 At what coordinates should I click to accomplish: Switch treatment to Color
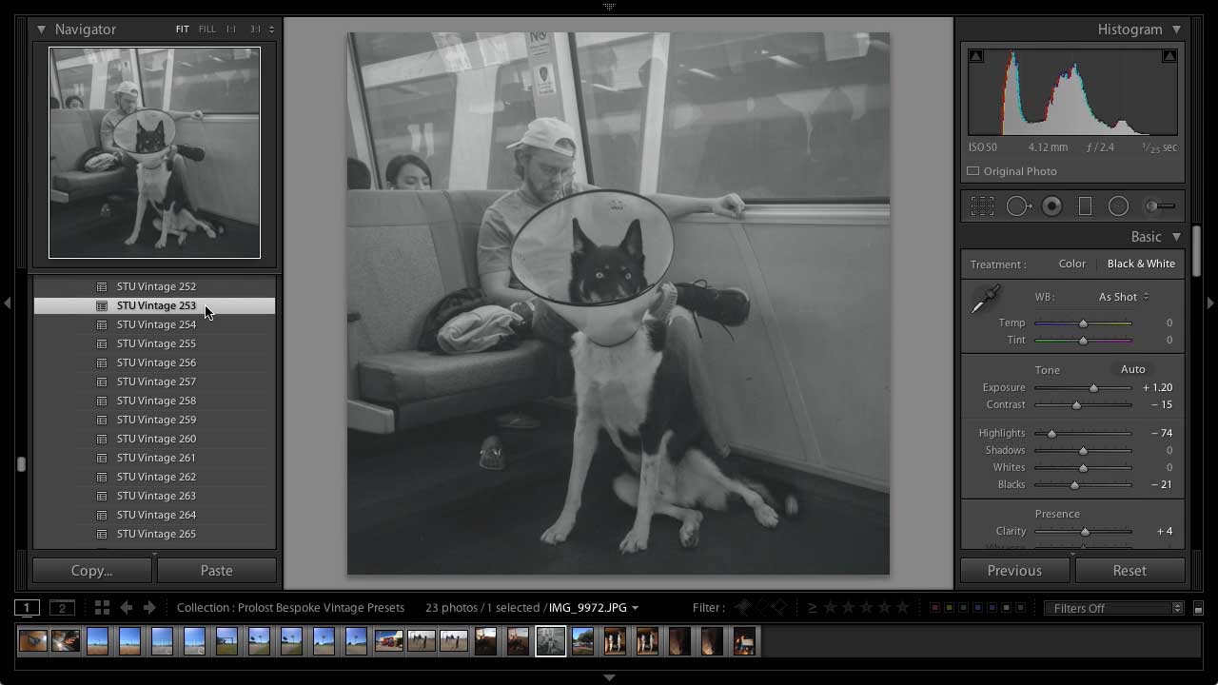1071,264
